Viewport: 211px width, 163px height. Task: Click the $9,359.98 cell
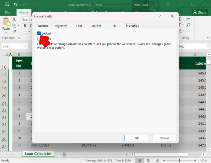point(89,145)
